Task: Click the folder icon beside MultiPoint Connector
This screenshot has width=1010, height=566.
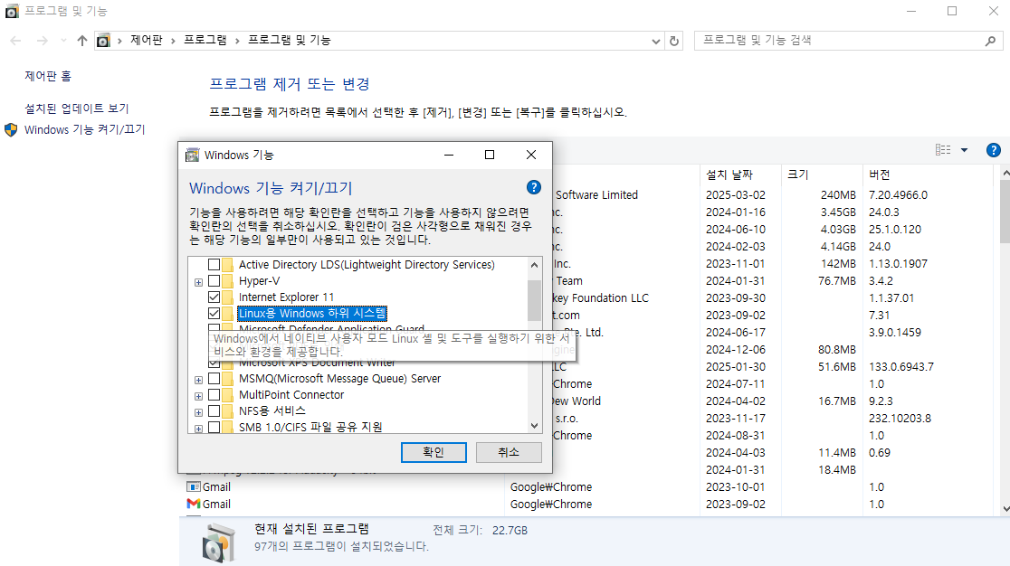Action: 227,395
